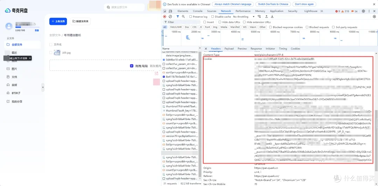The width and height of the screenshot is (378, 186).
Task: Toggle the network filter funnel icon
Action: 178,17
